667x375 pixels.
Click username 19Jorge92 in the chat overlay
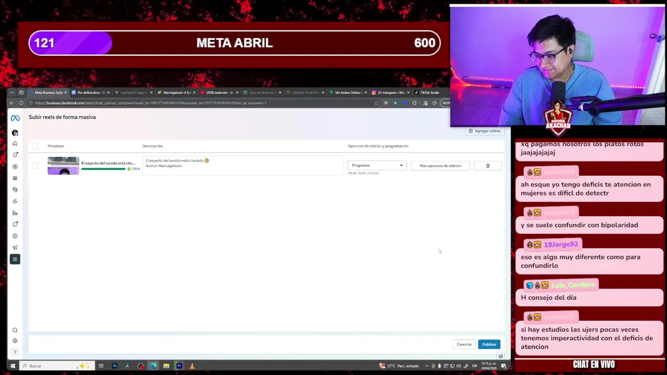(x=561, y=245)
